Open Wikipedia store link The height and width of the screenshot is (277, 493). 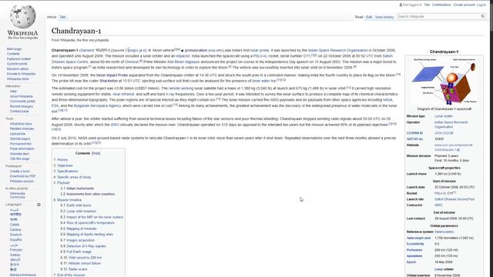tap(18, 78)
